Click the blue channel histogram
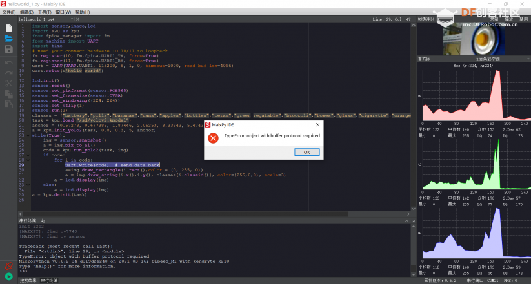531x284 pixels. [476, 233]
